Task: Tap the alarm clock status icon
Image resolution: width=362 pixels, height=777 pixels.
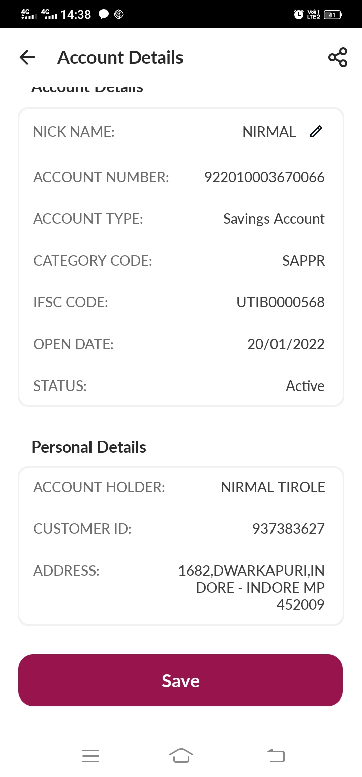Action: [x=298, y=15]
